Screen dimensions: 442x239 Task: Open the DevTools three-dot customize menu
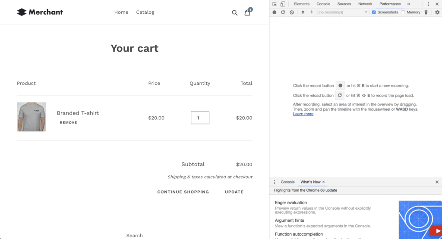(x=429, y=4)
